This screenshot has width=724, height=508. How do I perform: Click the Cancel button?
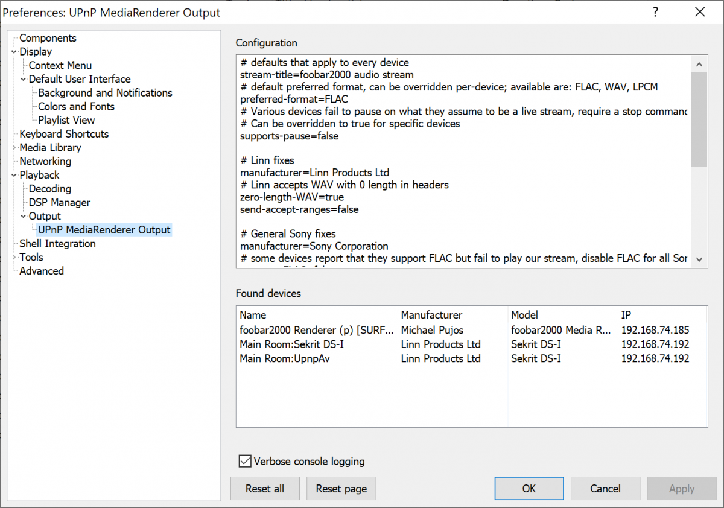pyautogui.click(x=605, y=489)
